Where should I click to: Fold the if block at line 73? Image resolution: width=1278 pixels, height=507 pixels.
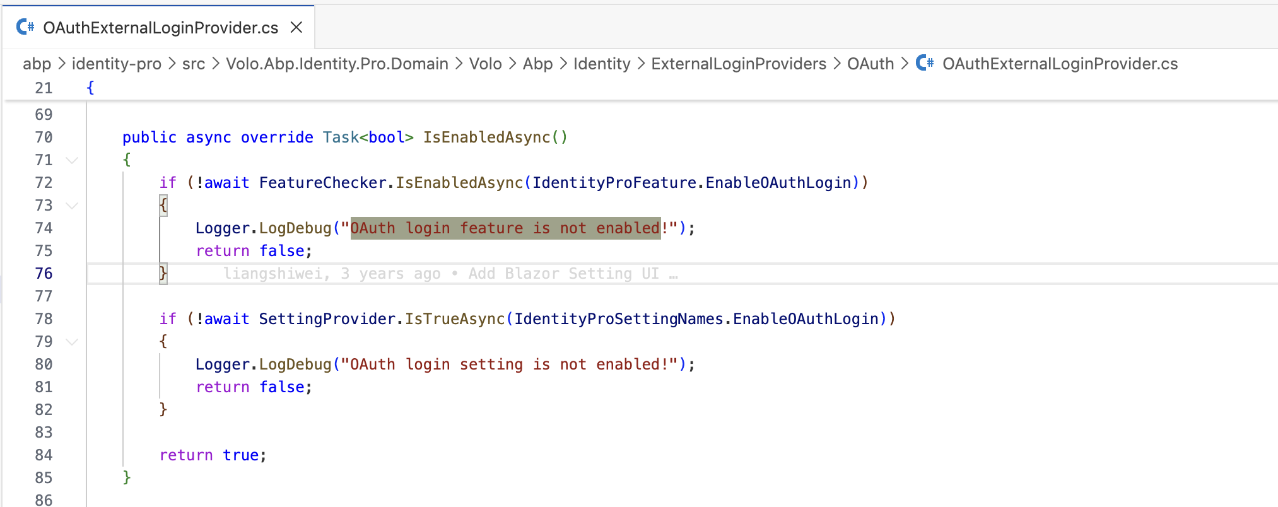73,206
